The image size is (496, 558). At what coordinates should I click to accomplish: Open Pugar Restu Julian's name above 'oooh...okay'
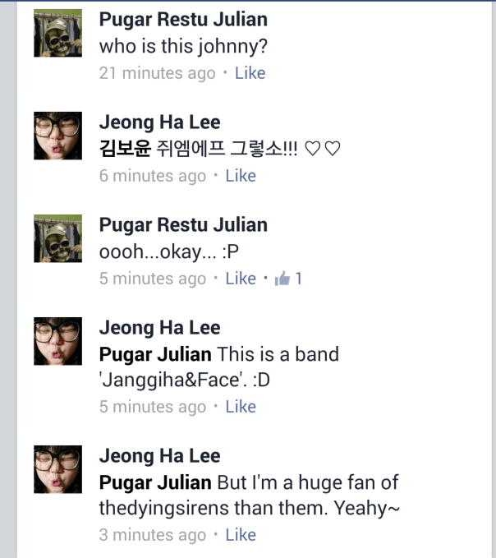pos(183,225)
